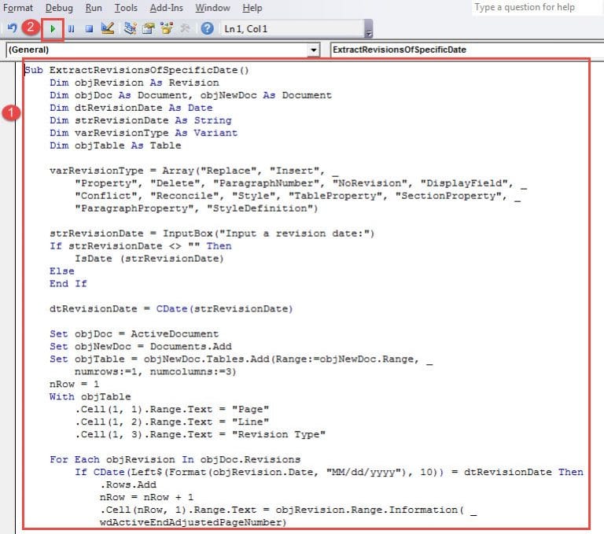Viewport: 604px width, 534px height.
Task: Open the Debug menu
Action: (x=60, y=8)
